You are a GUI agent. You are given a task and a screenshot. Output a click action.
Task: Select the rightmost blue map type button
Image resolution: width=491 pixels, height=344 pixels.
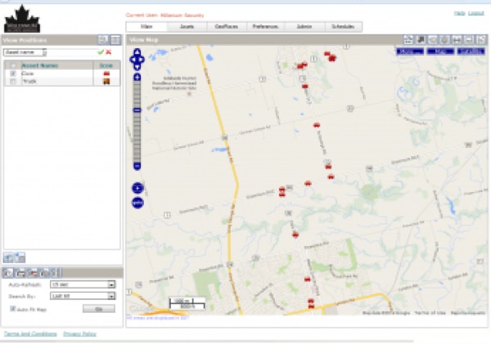pyautogui.click(x=471, y=51)
